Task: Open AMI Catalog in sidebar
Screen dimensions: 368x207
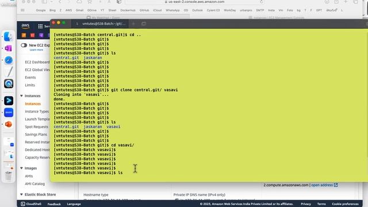Action: [34, 184]
